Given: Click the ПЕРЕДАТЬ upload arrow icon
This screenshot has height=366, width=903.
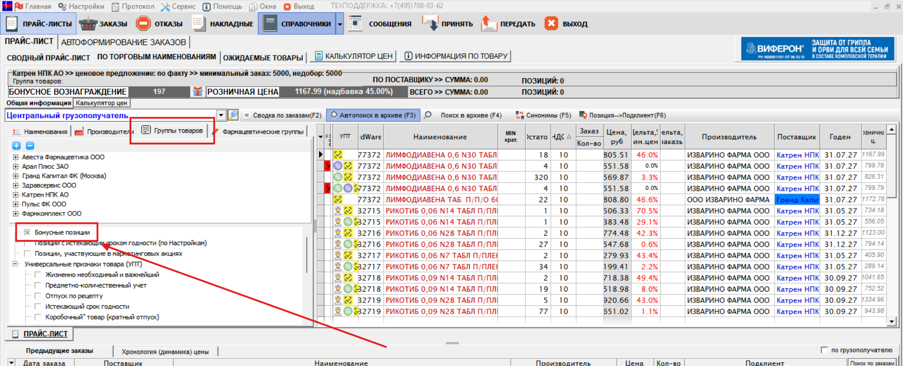Looking at the screenshot, I should pyautogui.click(x=489, y=24).
